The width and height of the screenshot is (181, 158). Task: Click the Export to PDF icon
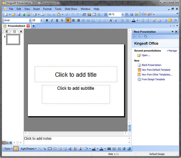pyautogui.click(x=28, y=14)
